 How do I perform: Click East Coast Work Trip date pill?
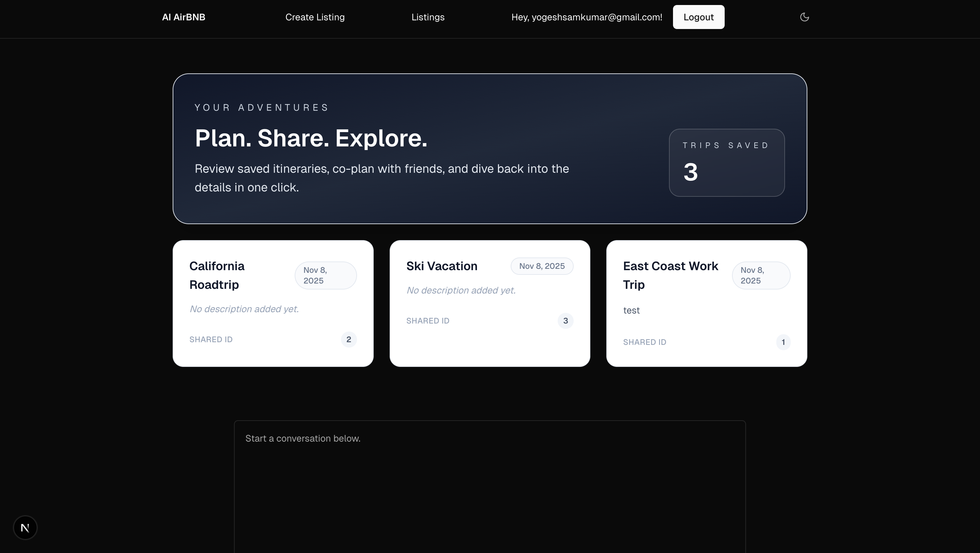[761, 275]
